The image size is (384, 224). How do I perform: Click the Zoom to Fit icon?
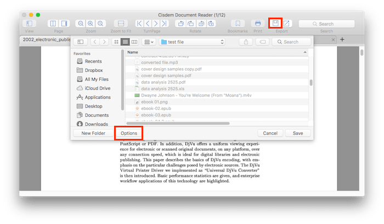121,24
